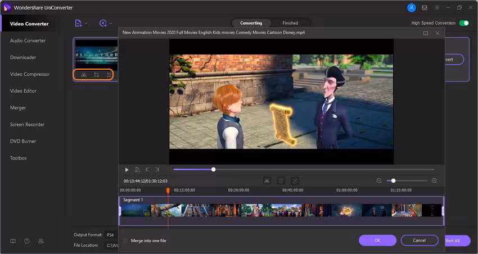Jump to next frame marker icon
This screenshot has height=254, width=478.
[x=157, y=170]
